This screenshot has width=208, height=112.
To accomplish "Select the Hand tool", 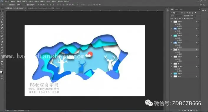I will pos(2,61).
